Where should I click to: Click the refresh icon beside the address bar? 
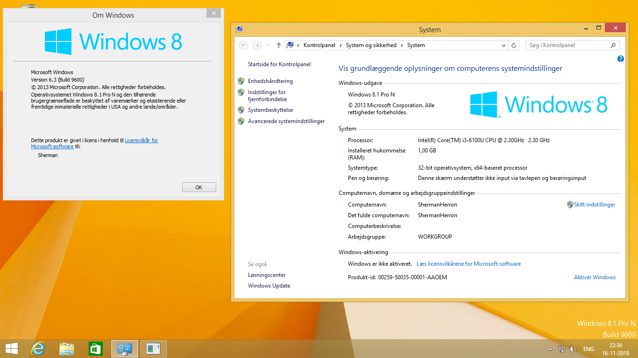514,45
